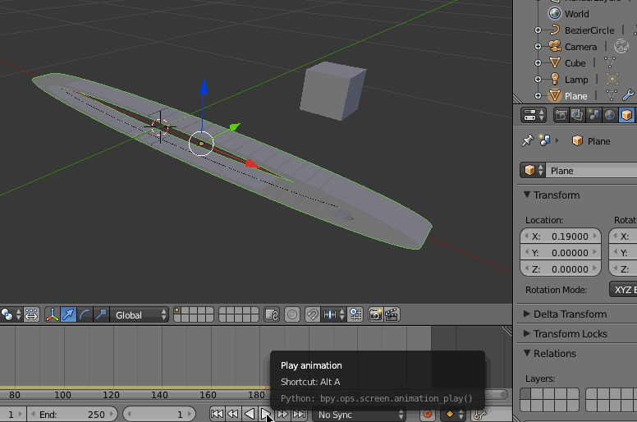Jump to the last timeline frame
637x422 pixels.
(x=299, y=415)
